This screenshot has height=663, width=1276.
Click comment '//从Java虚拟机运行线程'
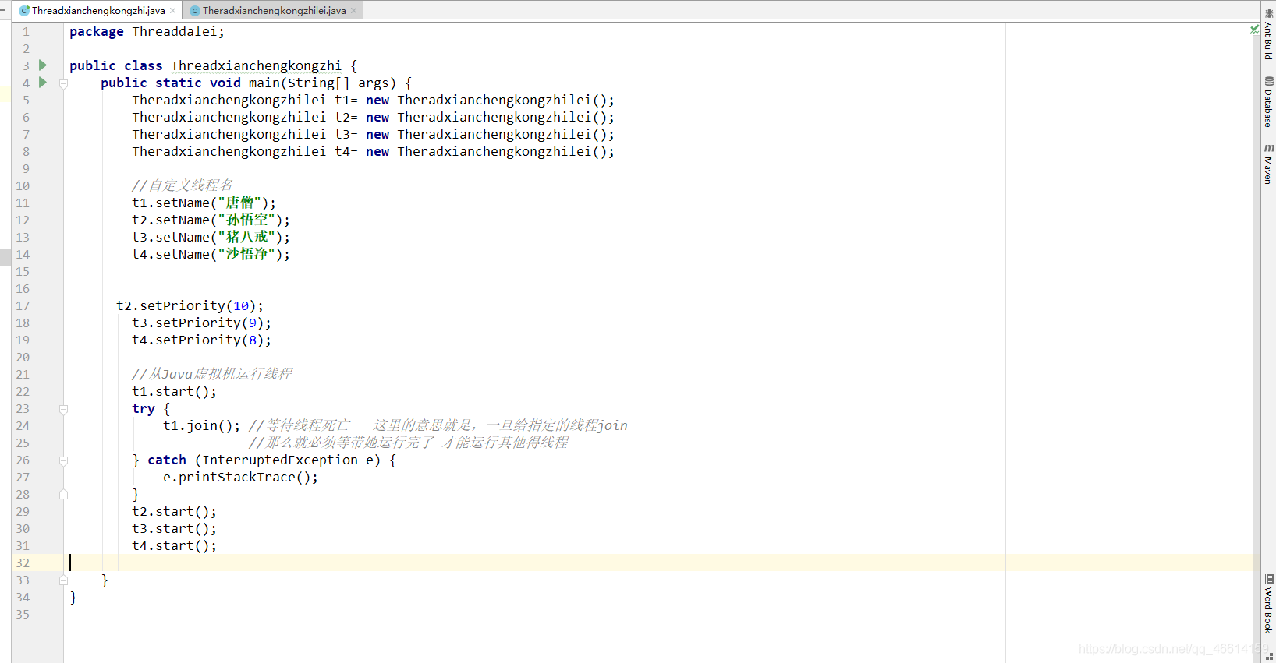pyautogui.click(x=211, y=374)
